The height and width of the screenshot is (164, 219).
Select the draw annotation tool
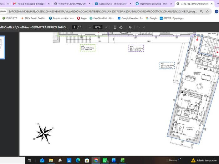tap(130, 27)
